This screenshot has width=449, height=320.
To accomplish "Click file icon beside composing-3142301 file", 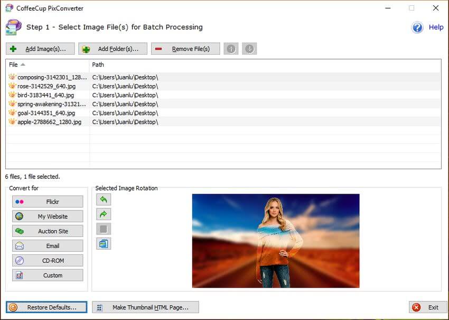I will [12, 77].
